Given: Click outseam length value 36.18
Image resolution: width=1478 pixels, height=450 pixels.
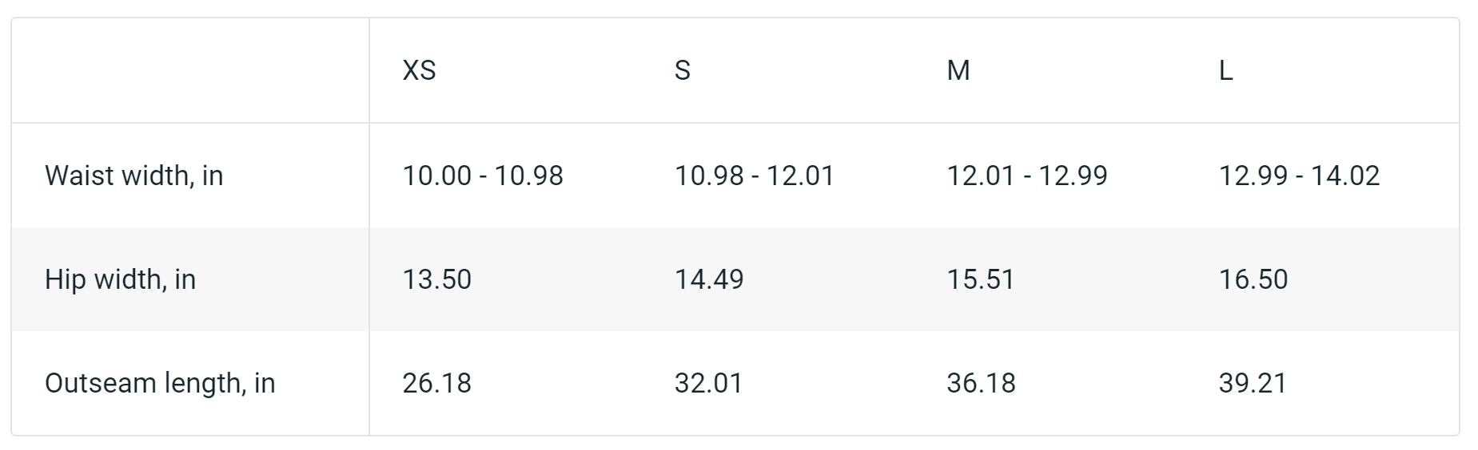Looking at the screenshot, I should 981,383.
